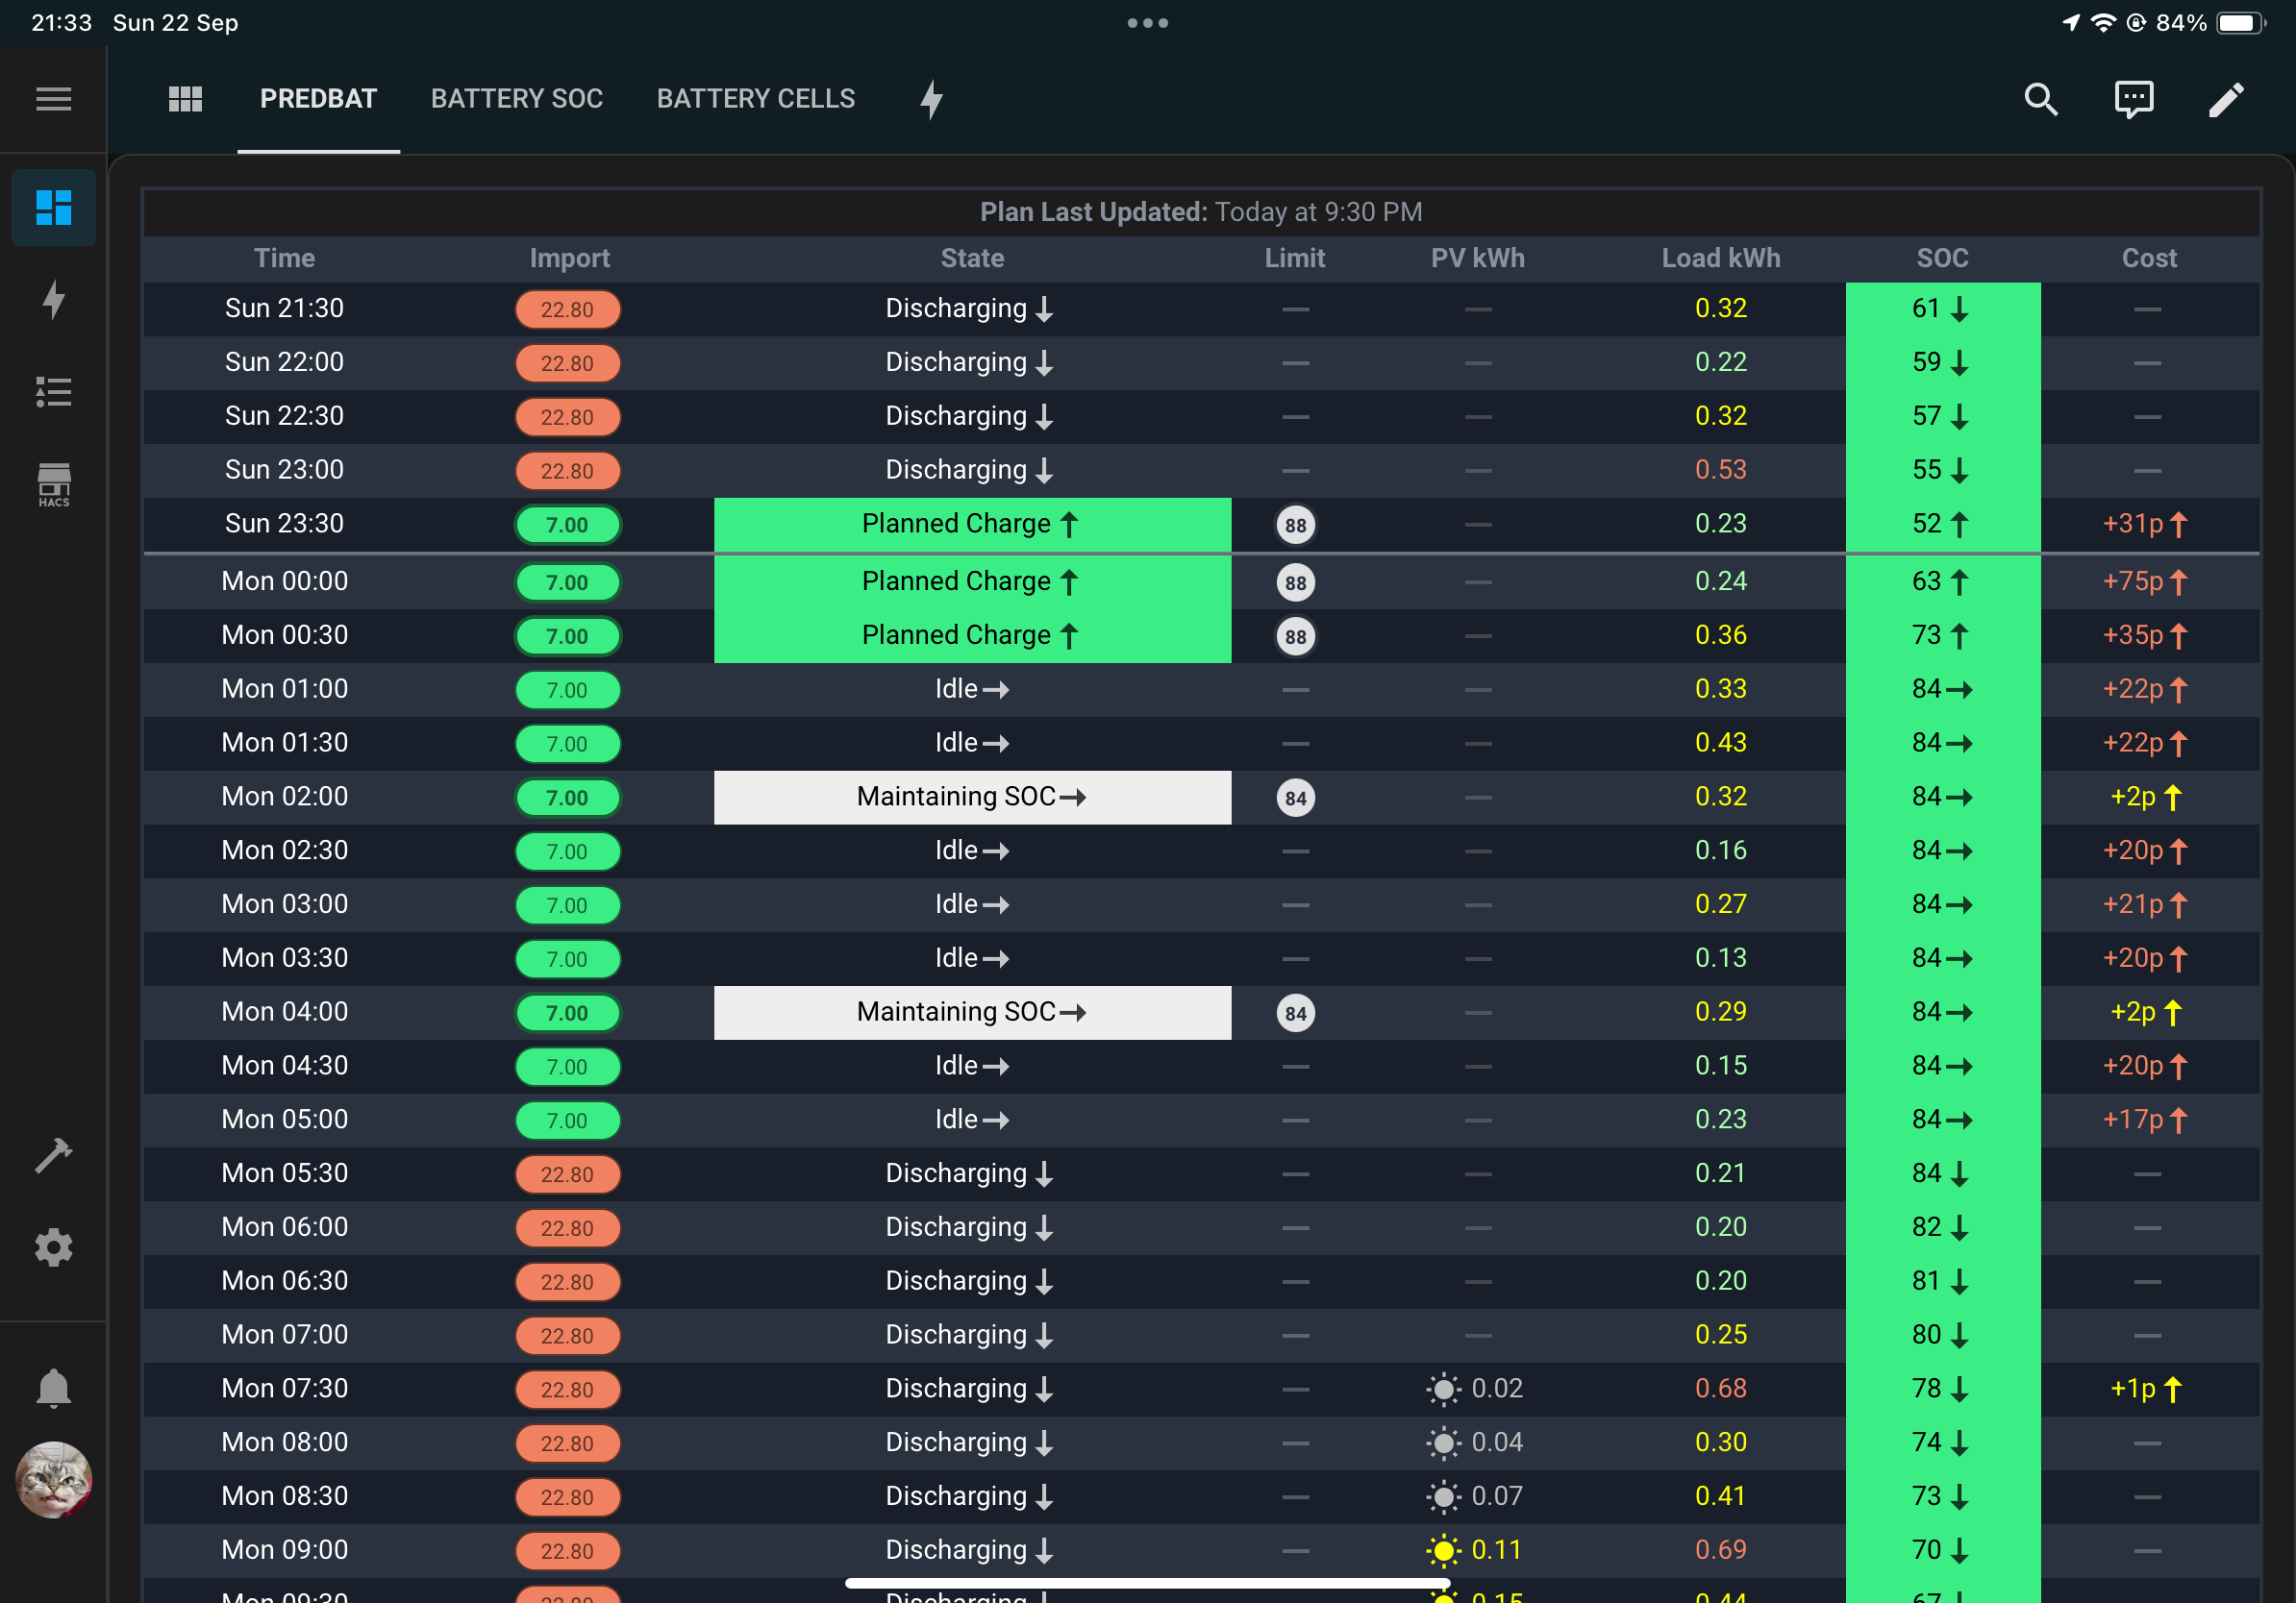Click the 88 limit badge at Mon 00:00
The width and height of the screenshot is (2296, 1603).
1295,581
